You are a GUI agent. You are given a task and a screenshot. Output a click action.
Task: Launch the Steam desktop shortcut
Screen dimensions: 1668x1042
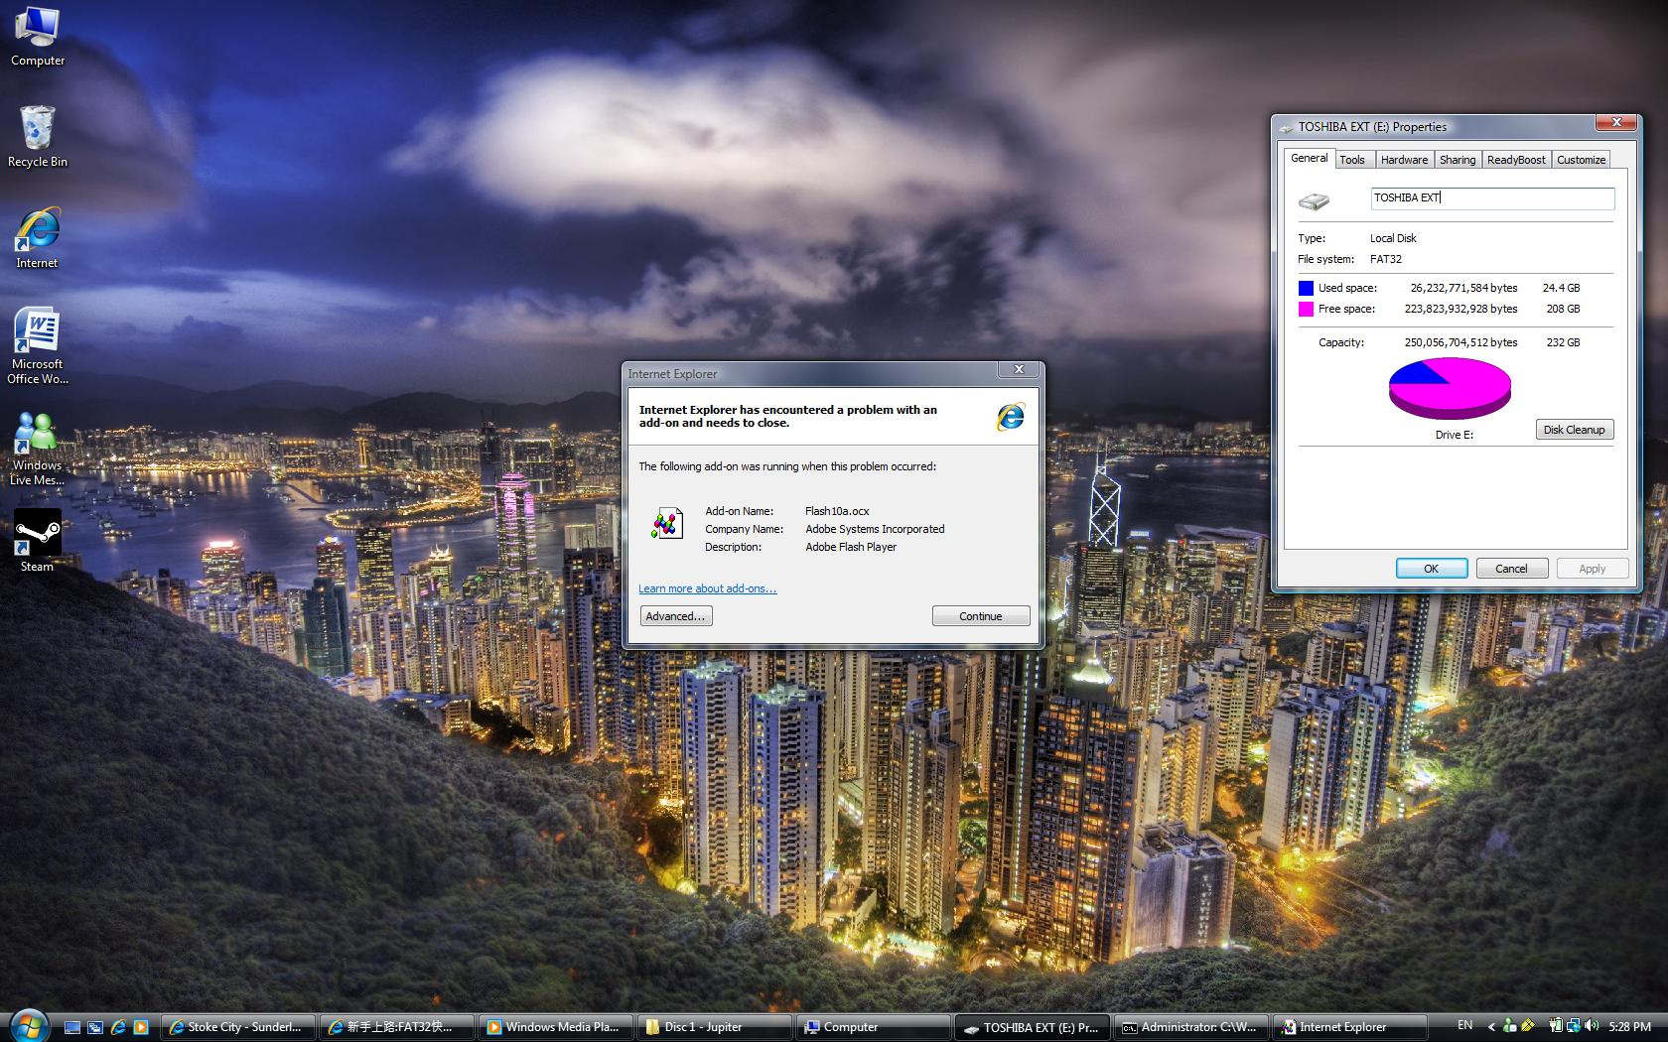tap(38, 541)
